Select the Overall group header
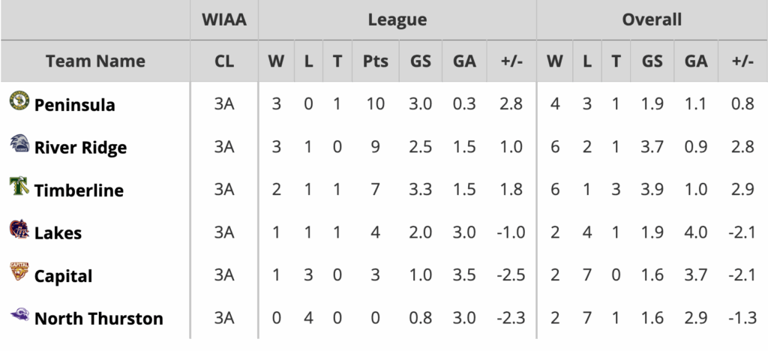Image resolution: width=768 pixels, height=351 pixels. click(652, 20)
